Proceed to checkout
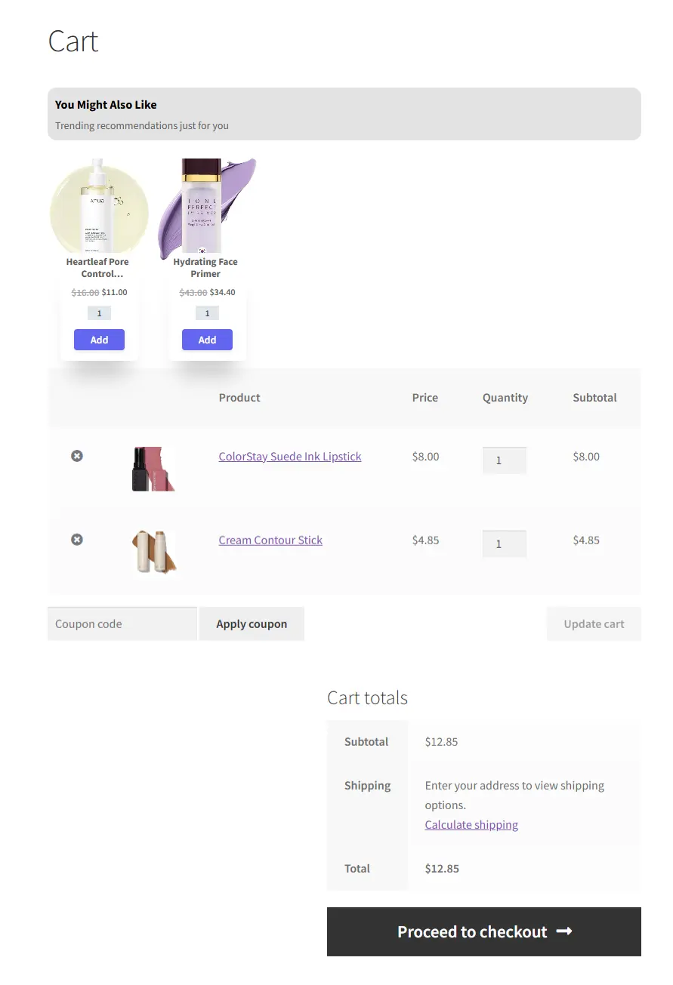 pos(484,932)
